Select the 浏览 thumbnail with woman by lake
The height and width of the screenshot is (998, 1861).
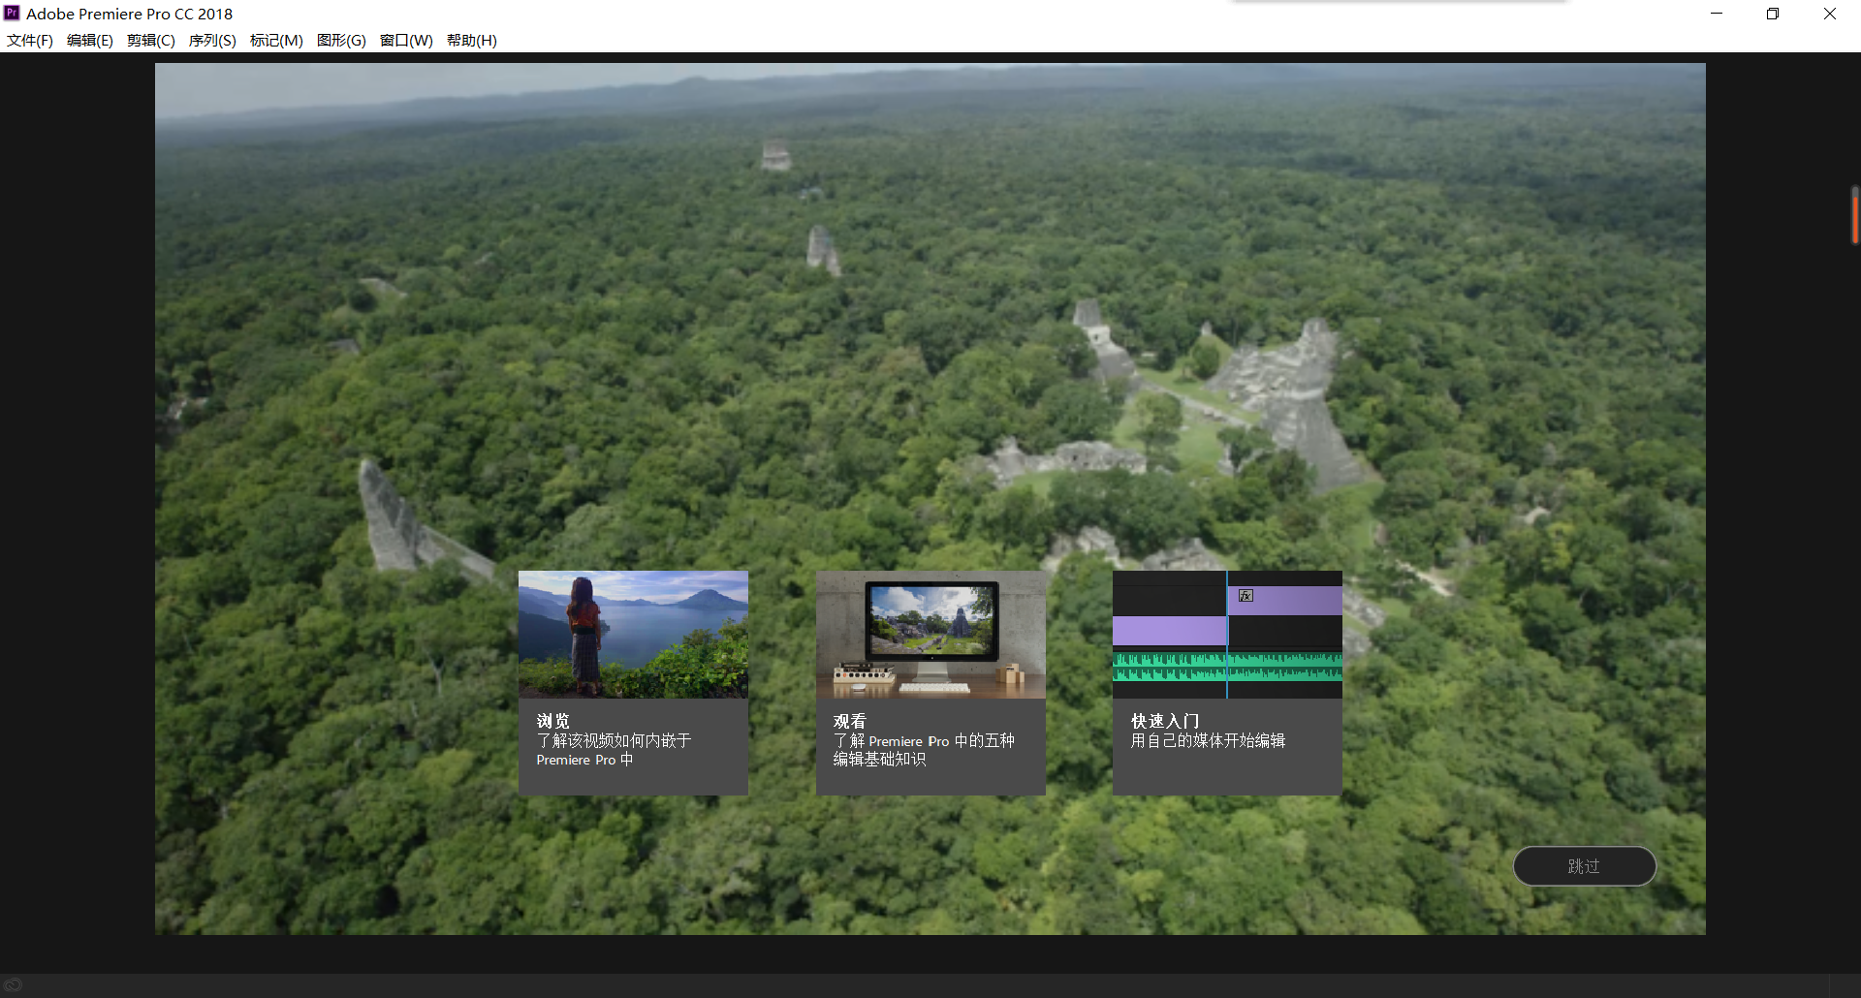[633, 635]
